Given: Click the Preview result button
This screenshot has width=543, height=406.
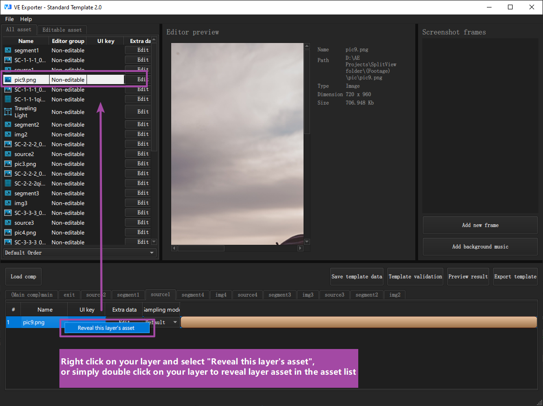Looking at the screenshot, I should click(x=468, y=277).
